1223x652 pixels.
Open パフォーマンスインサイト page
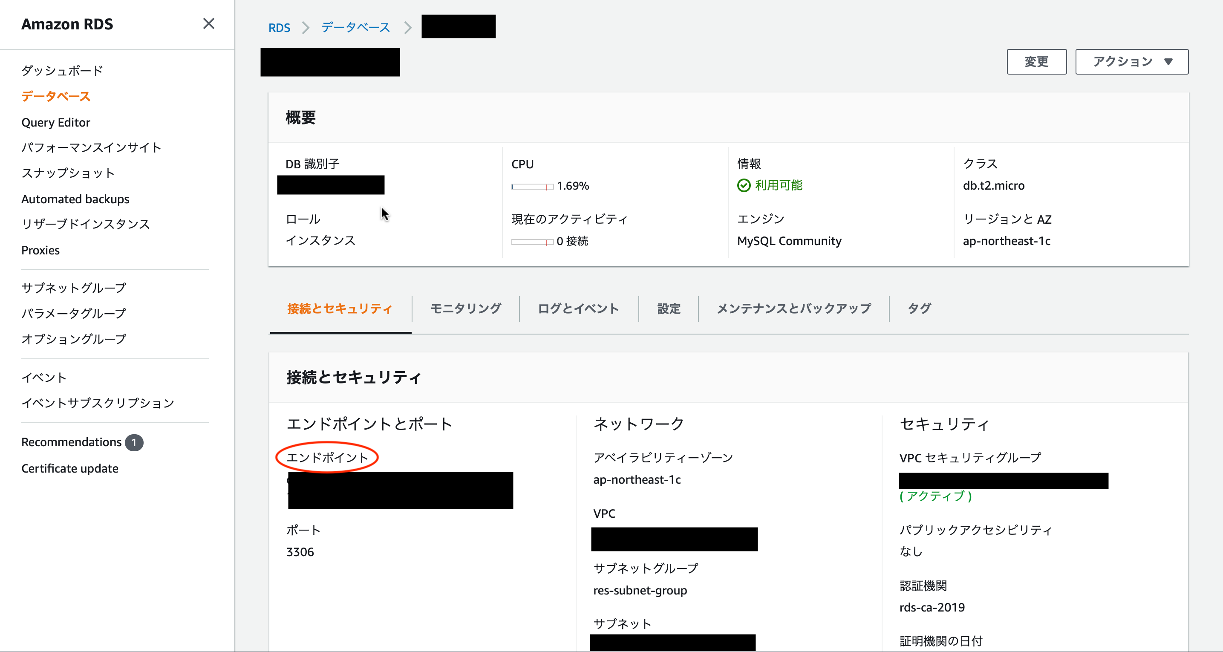[91, 147]
